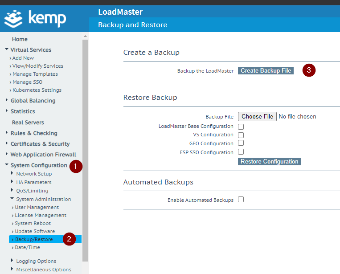Viewport: 340px width, 274px height.
Task: Expand the Rules & Checking arrow
Action: (x=7, y=132)
